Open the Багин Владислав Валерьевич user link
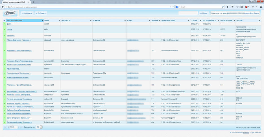 (x=19, y=118)
